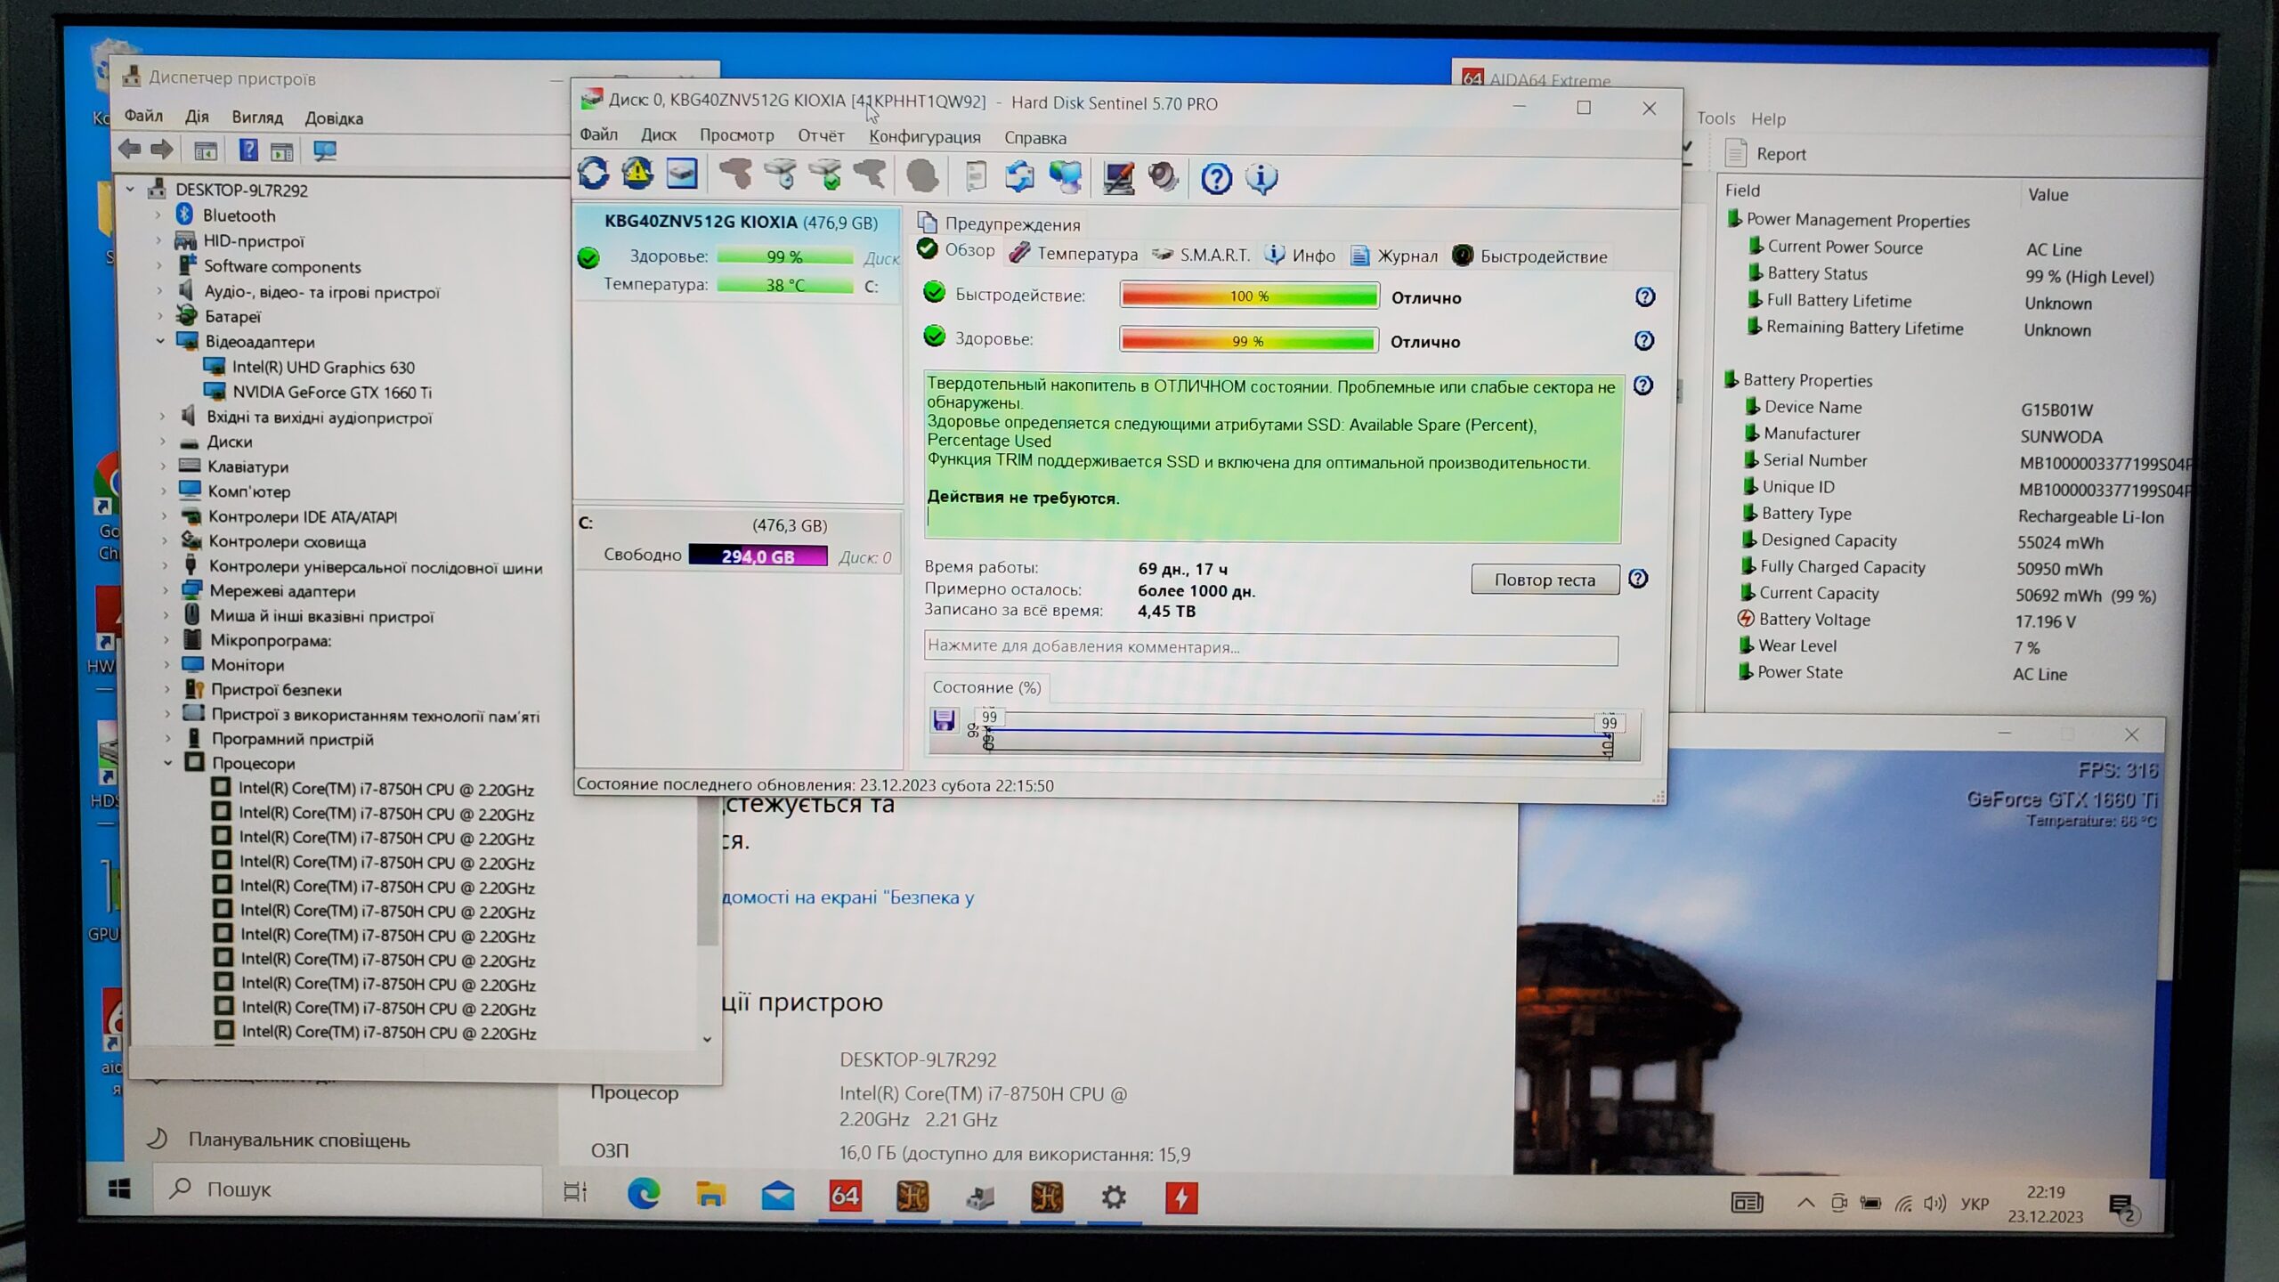This screenshot has width=2279, height=1282.
Task: Click the save icon beside the health graph
Action: coord(944,720)
